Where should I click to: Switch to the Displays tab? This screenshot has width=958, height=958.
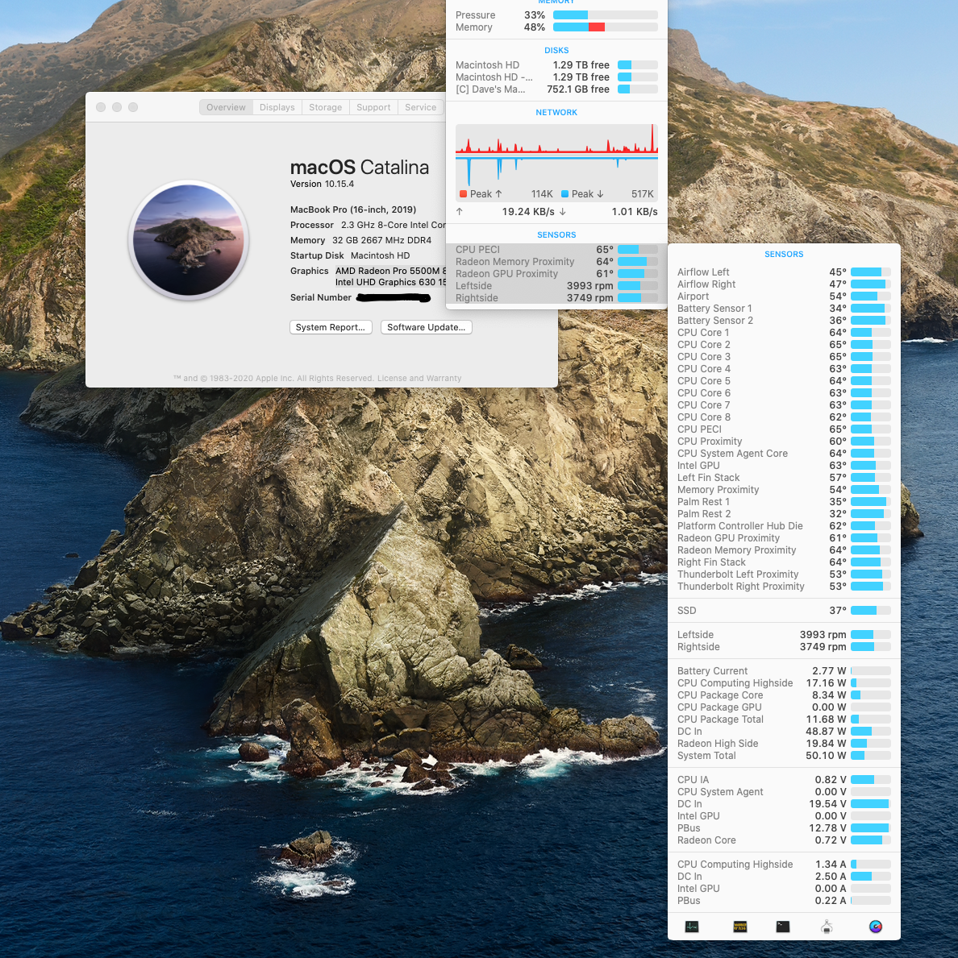[277, 107]
